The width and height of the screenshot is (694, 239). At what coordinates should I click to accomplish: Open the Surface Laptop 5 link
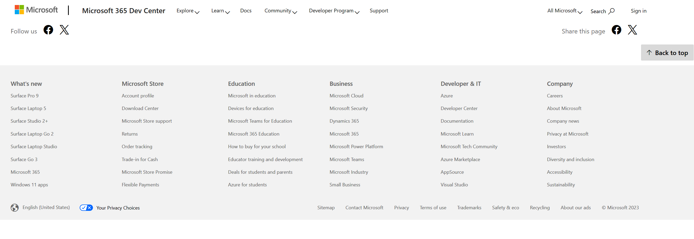point(28,108)
